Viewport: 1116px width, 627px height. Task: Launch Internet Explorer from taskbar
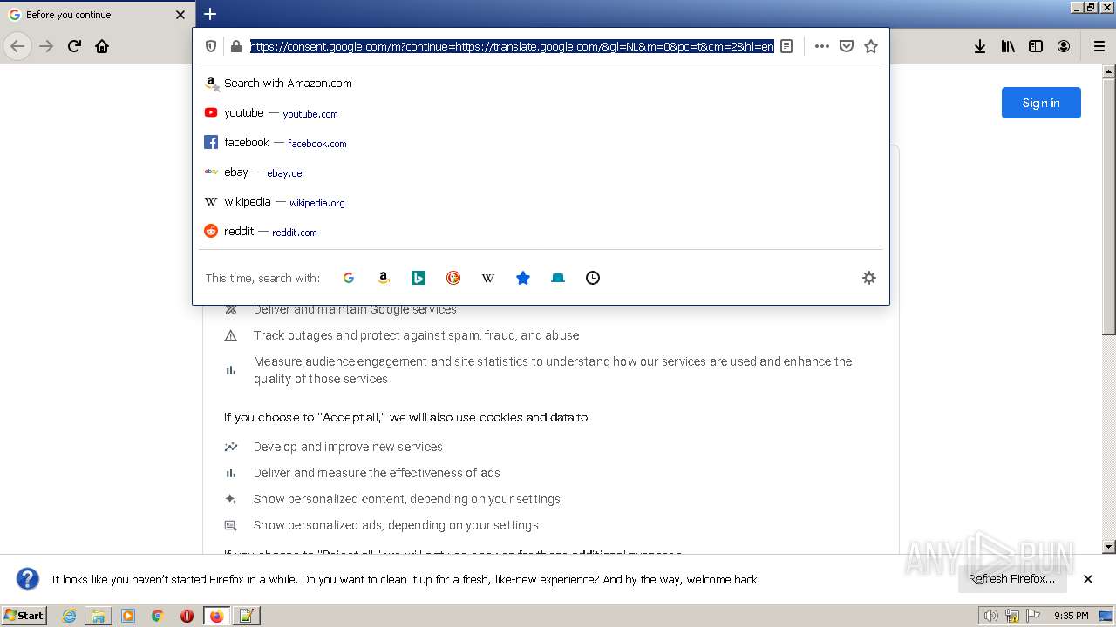pos(70,616)
